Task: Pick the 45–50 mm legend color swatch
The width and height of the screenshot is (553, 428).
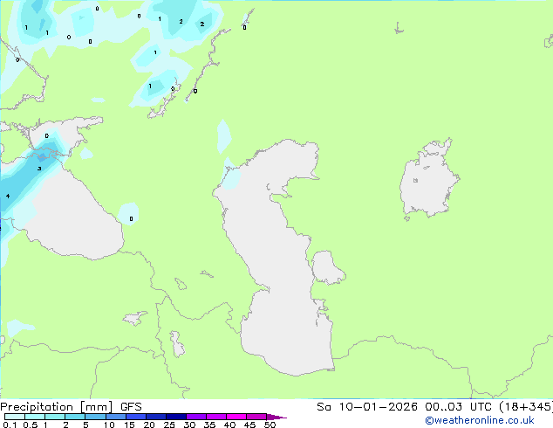Action: [x=256, y=417]
